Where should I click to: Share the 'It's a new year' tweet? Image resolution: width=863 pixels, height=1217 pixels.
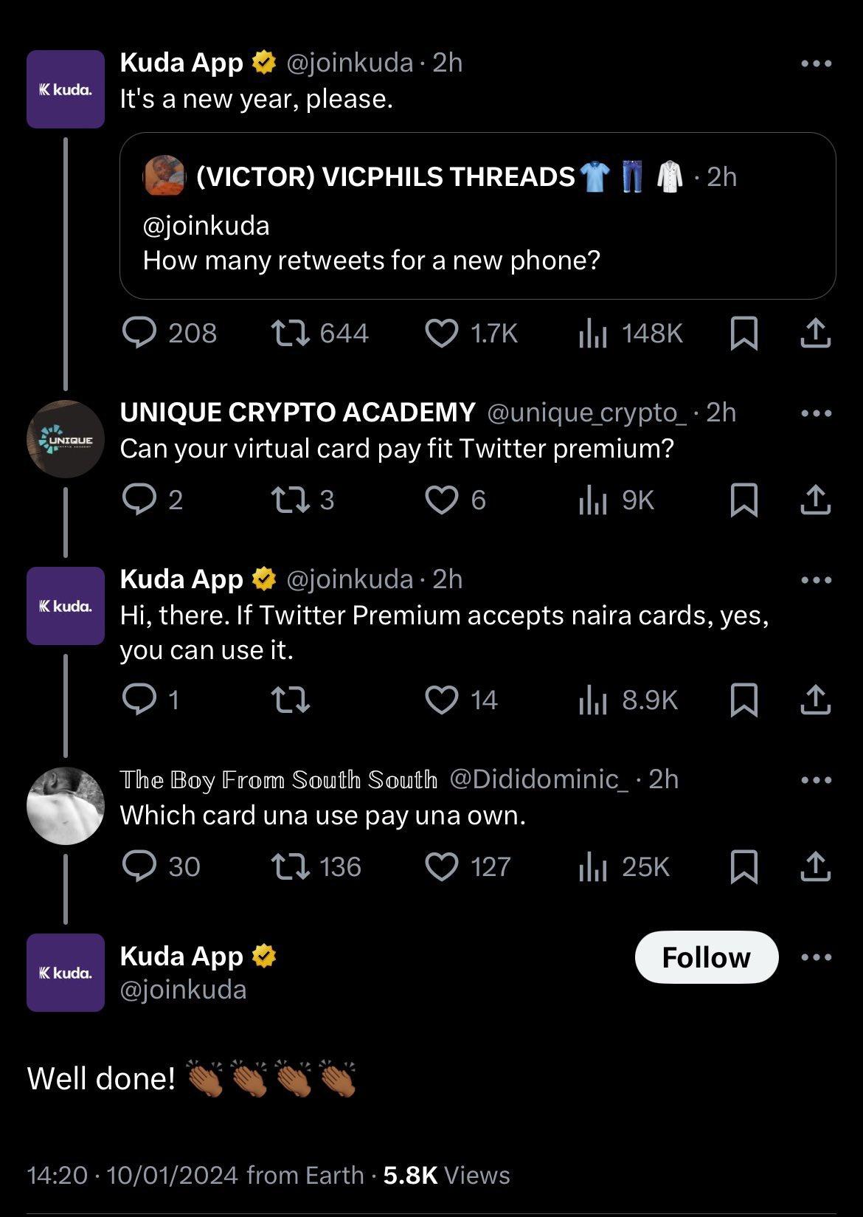815,334
